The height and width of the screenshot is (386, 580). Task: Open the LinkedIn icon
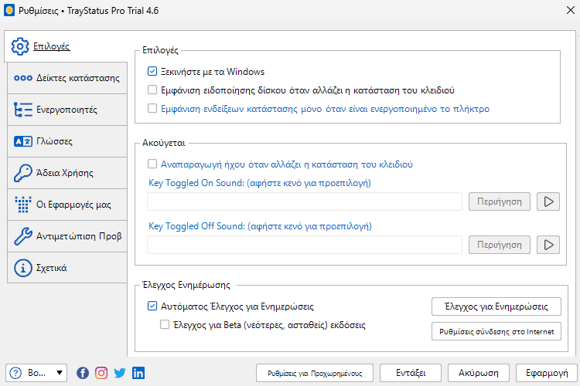point(138,373)
